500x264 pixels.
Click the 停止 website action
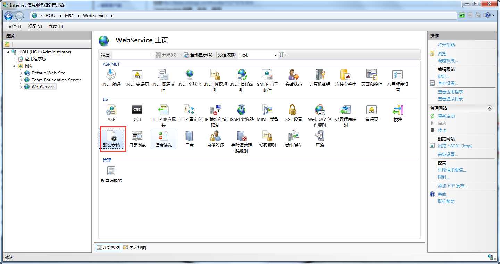442,130
